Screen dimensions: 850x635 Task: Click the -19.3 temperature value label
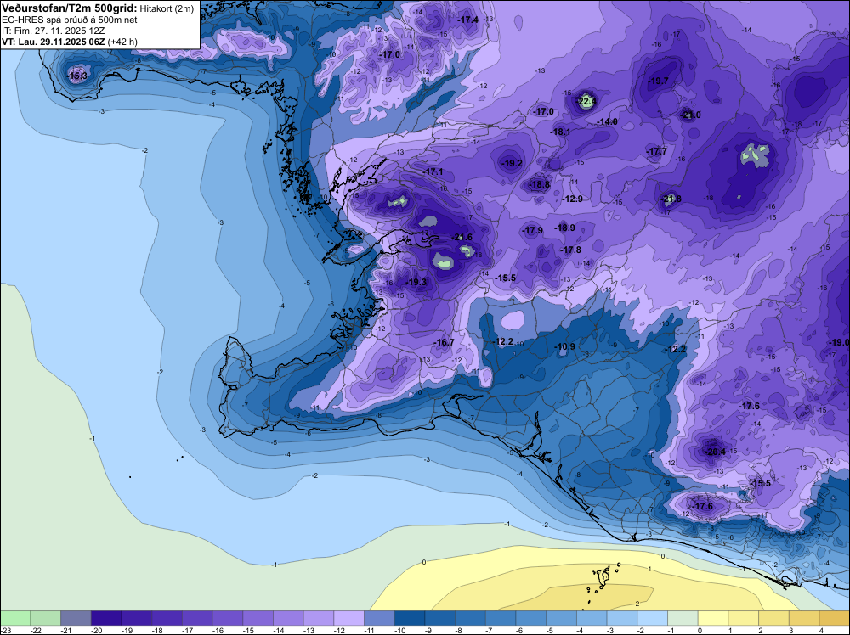416,283
